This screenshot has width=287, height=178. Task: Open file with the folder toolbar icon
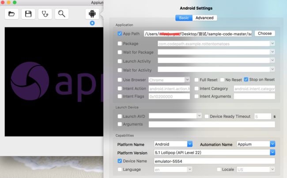pos(11,14)
